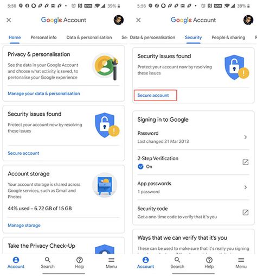Switch to the Personal info tab
This screenshot has width=257, height=276.
(43, 37)
